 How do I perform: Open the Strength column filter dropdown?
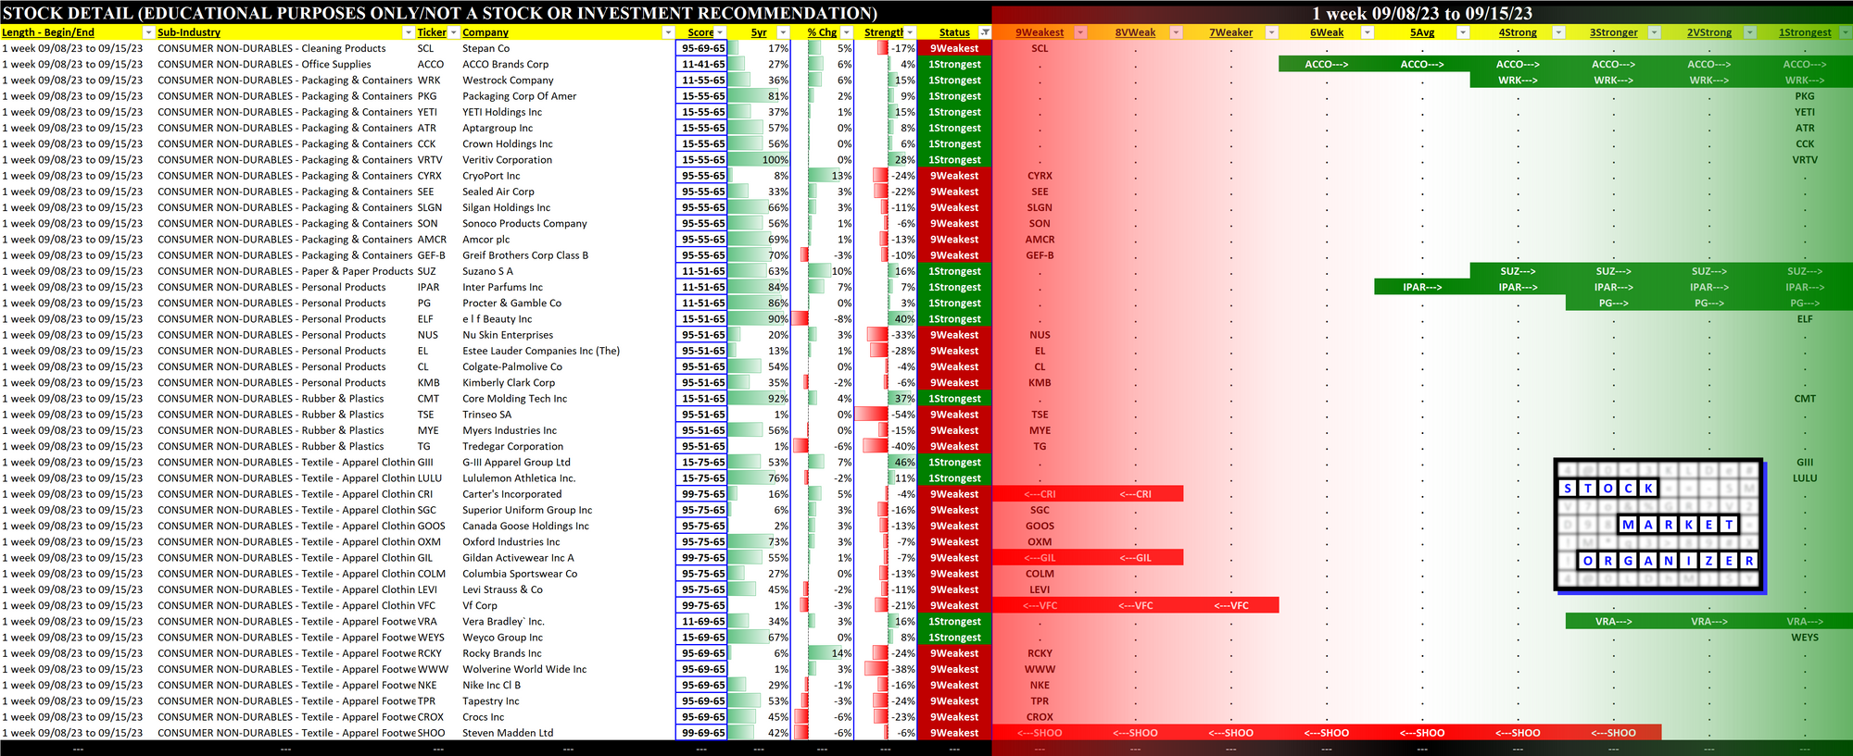[910, 32]
